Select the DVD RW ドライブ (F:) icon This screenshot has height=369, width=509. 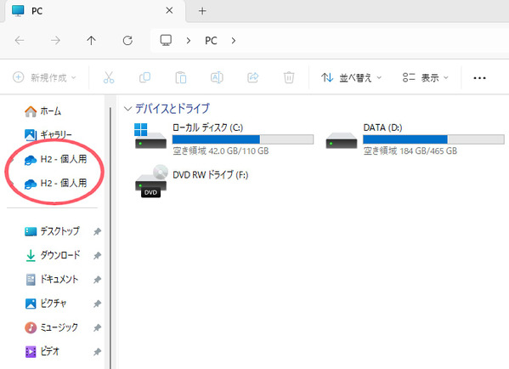pos(151,181)
